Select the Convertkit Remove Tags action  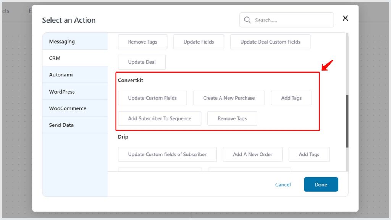coord(232,119)
